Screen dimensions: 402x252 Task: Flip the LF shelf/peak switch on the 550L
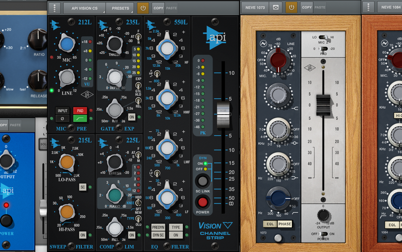157,174
